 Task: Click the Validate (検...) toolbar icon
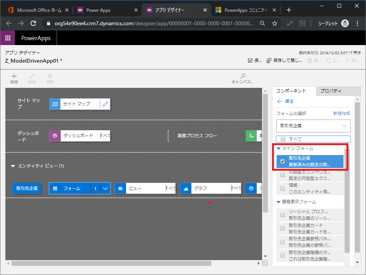coord(309,60)
